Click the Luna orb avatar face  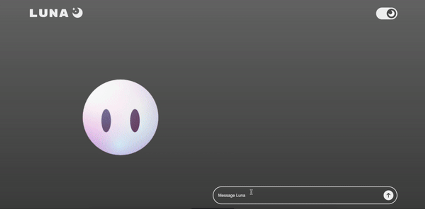click(x=120, y=117)
